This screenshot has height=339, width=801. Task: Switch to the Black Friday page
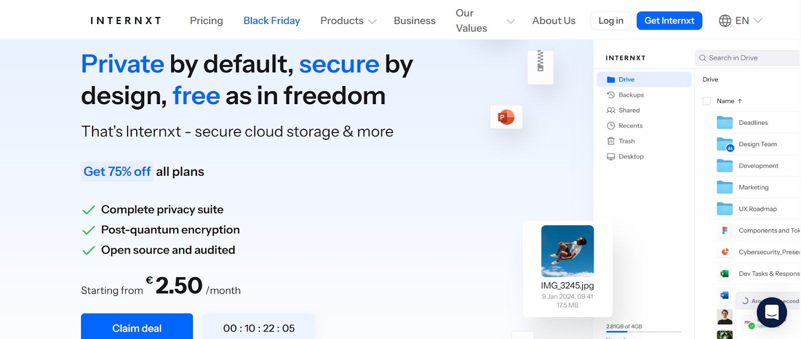pos(271,21)
